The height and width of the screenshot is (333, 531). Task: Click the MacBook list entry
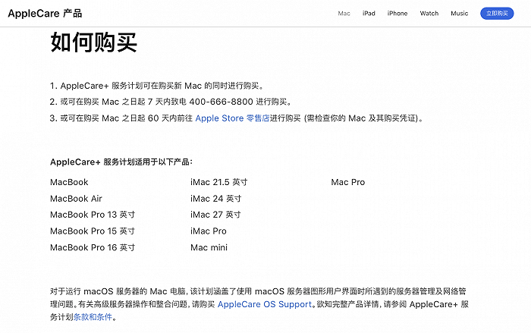(69, 182)
